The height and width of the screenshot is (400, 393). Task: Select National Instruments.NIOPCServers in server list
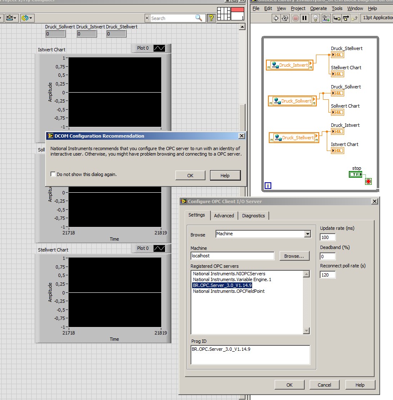(229, 274)
